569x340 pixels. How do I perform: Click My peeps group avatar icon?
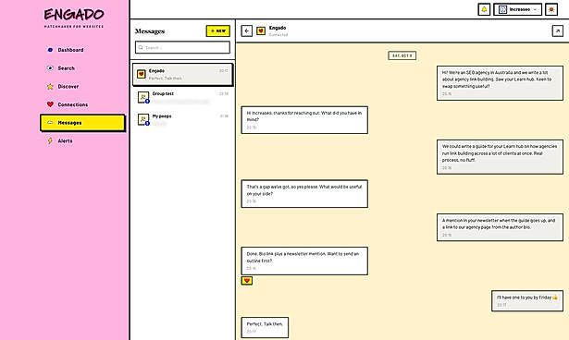[x=143, y=119]
